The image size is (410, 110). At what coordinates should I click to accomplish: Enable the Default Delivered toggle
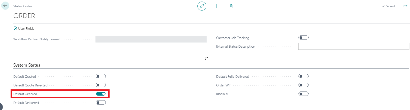[101, 103]
